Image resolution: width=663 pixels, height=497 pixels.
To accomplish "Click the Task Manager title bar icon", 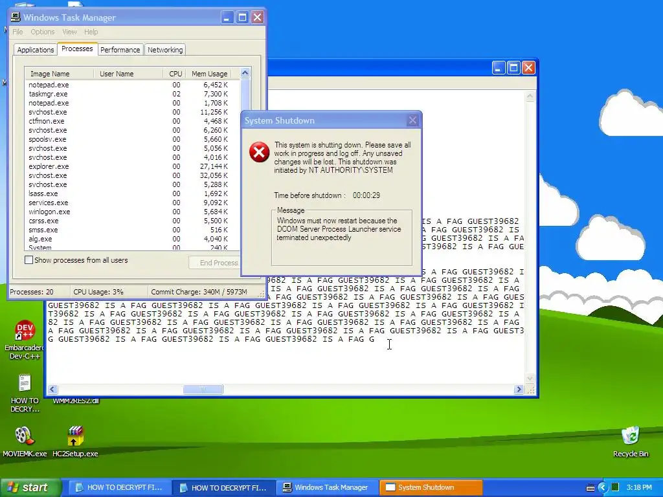I will click(16, 17).
